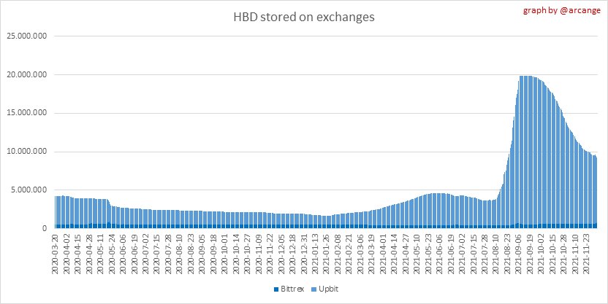
Task: Click the 10.000.000 y-axis label
Action: pyautogui.click(x=26, y=152)
